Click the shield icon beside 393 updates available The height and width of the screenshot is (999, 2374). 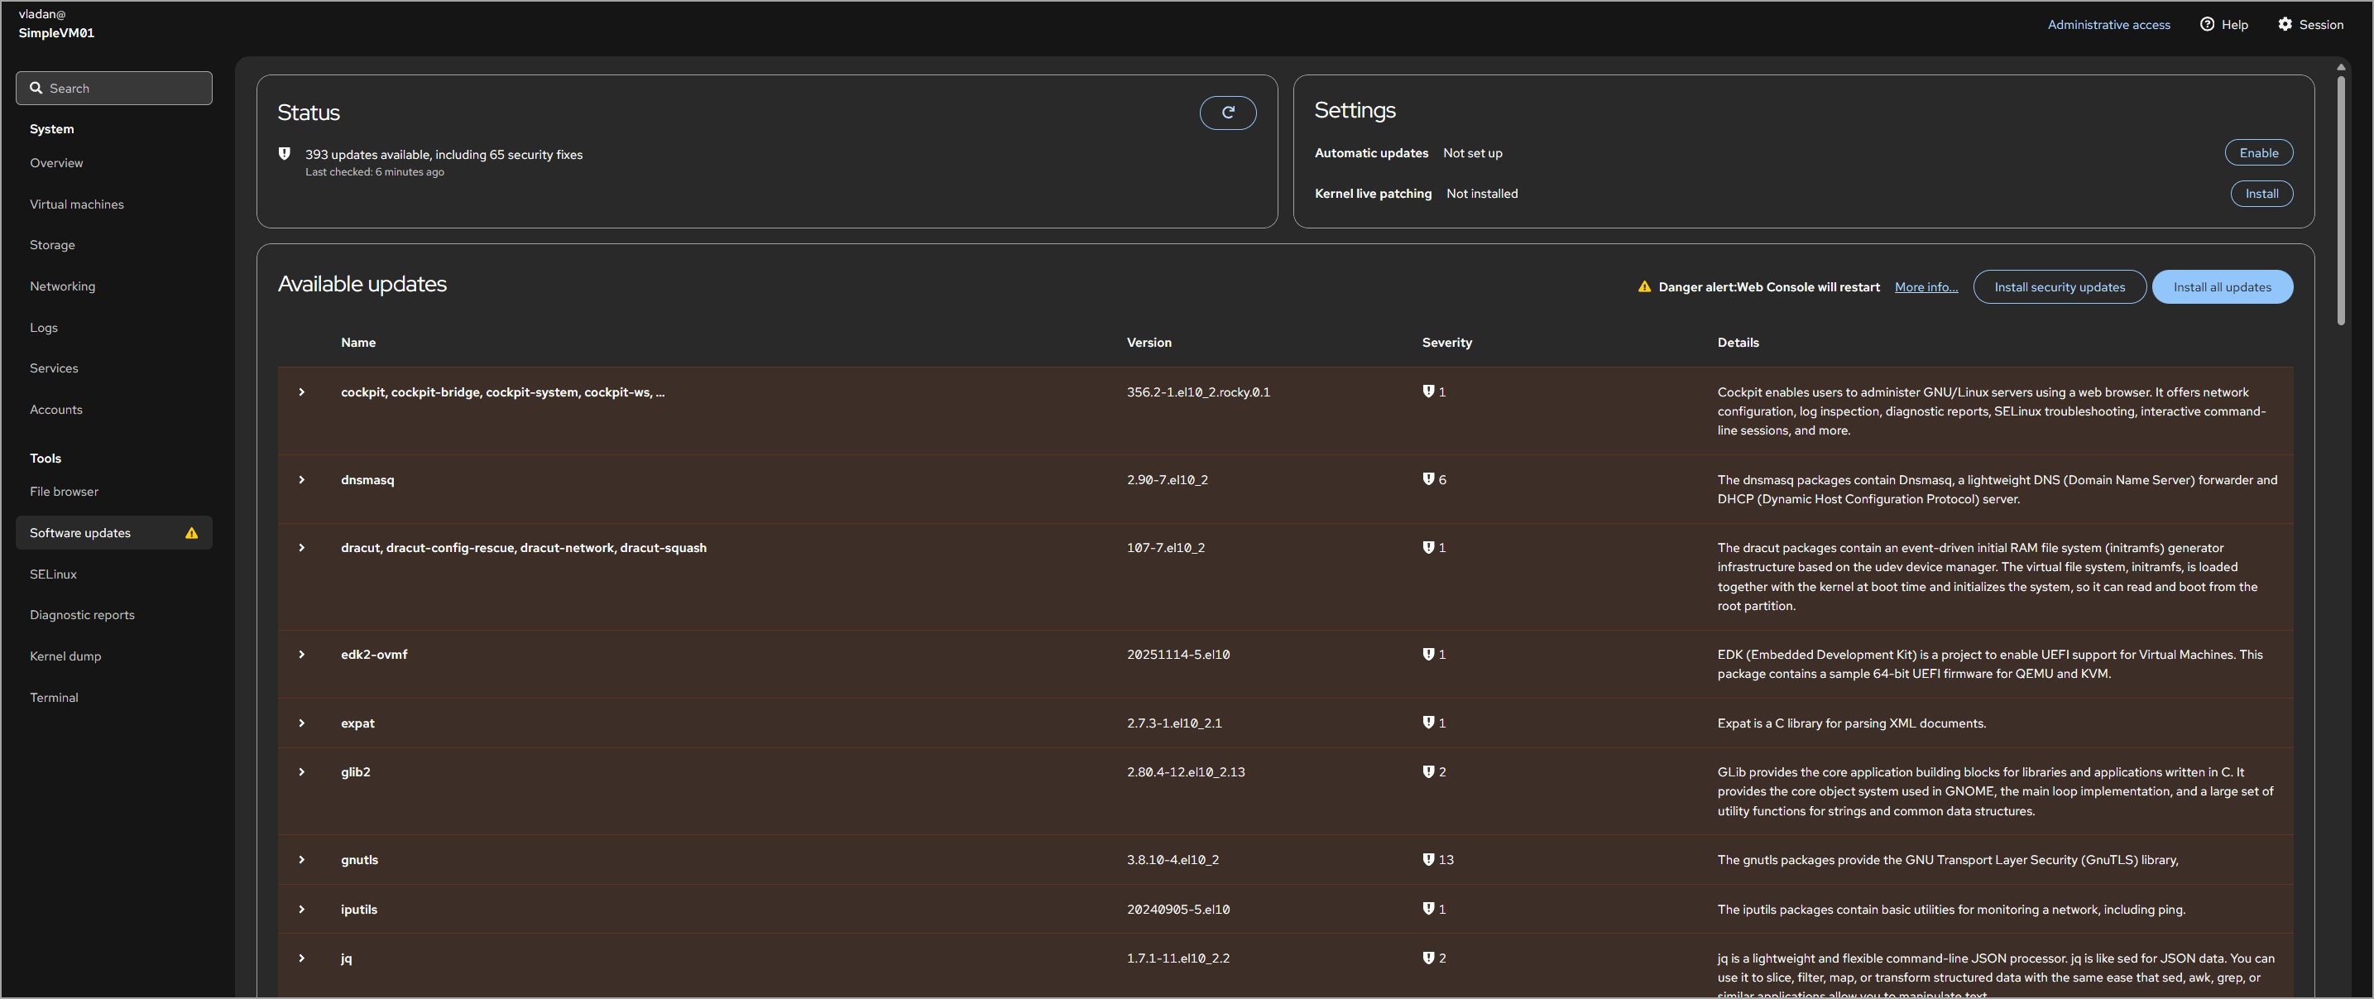[285, 154]
